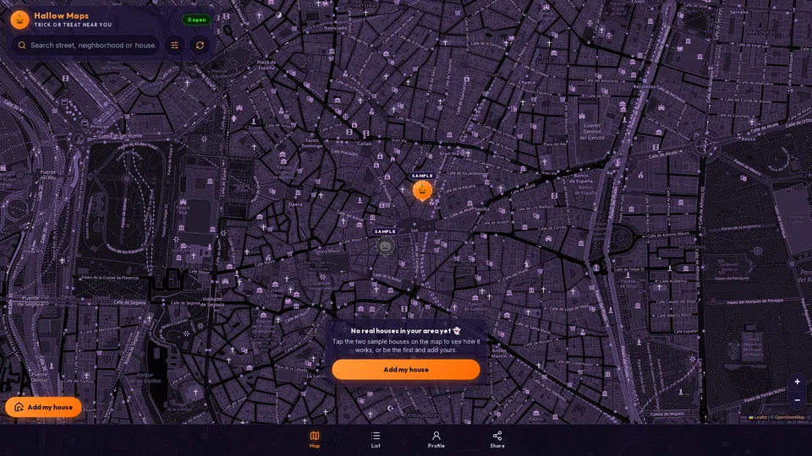The height and width of the screenshot is (456, 812).
Task: Open the OpenStreetMap attribution link
Action: pos(790,417)
